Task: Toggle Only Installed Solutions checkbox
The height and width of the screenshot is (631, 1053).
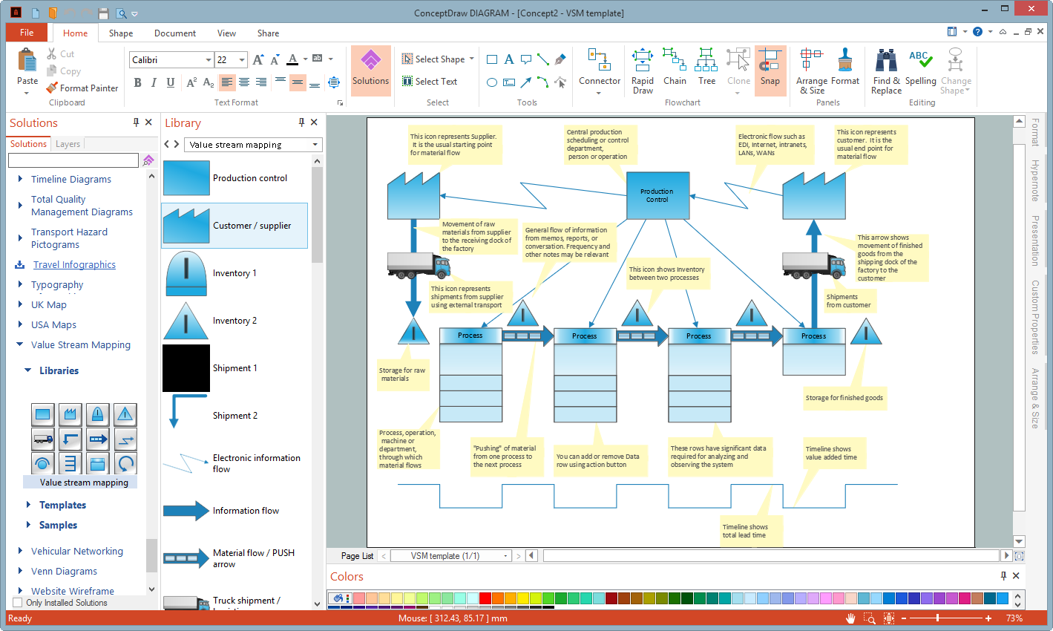Action: click(18, 603)
